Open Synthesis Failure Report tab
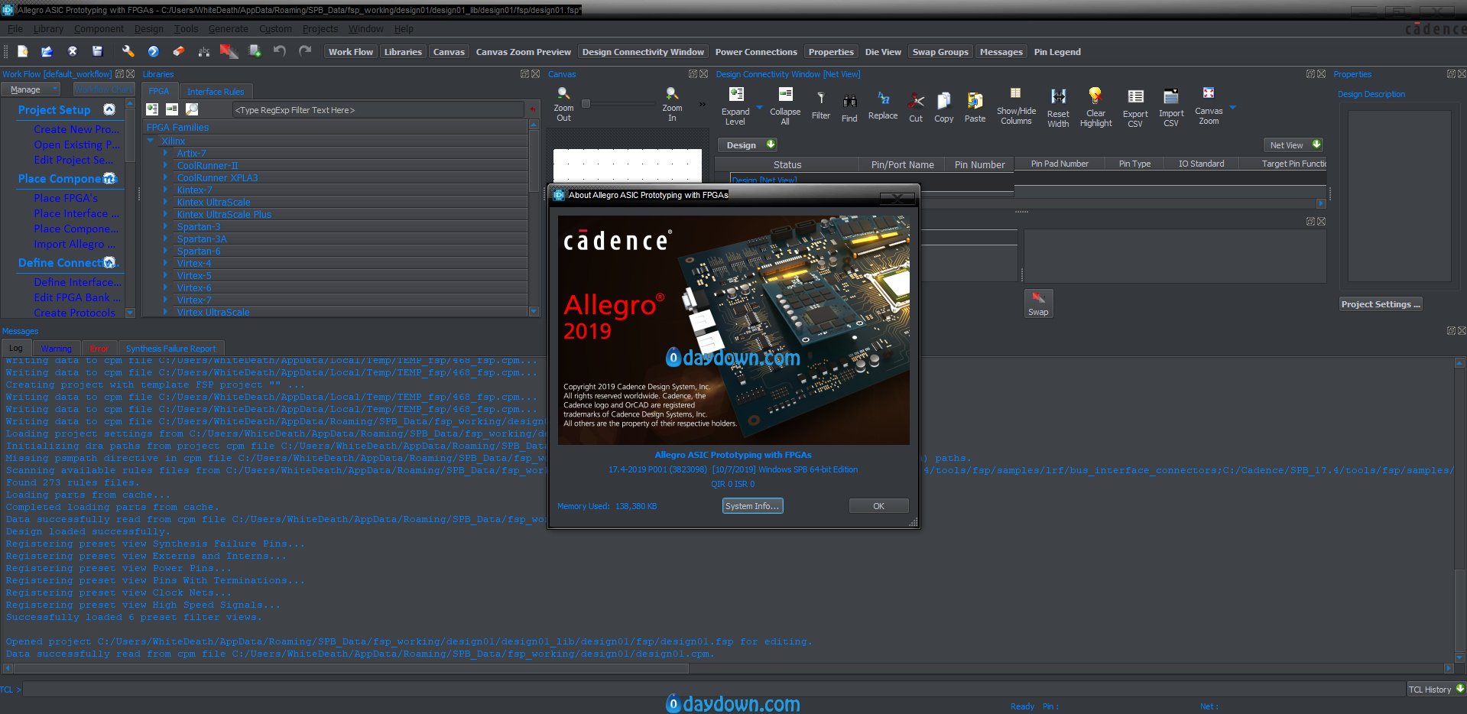This screenshot has width=1467, height=714. coord(170,348)
